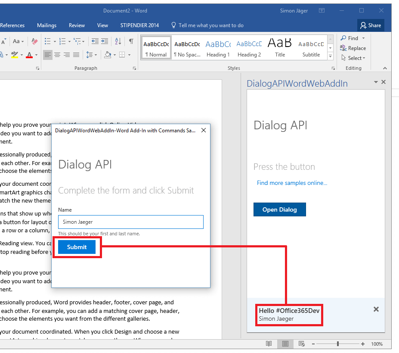Open the Font Color dropdown arrow
This screenshot has width=399, height=353.
[x=37, y=55]
